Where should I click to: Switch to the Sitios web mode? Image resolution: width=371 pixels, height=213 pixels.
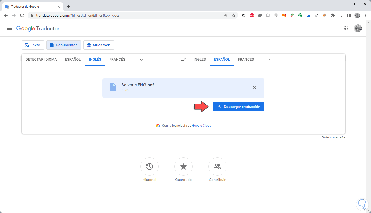[99, 45]
